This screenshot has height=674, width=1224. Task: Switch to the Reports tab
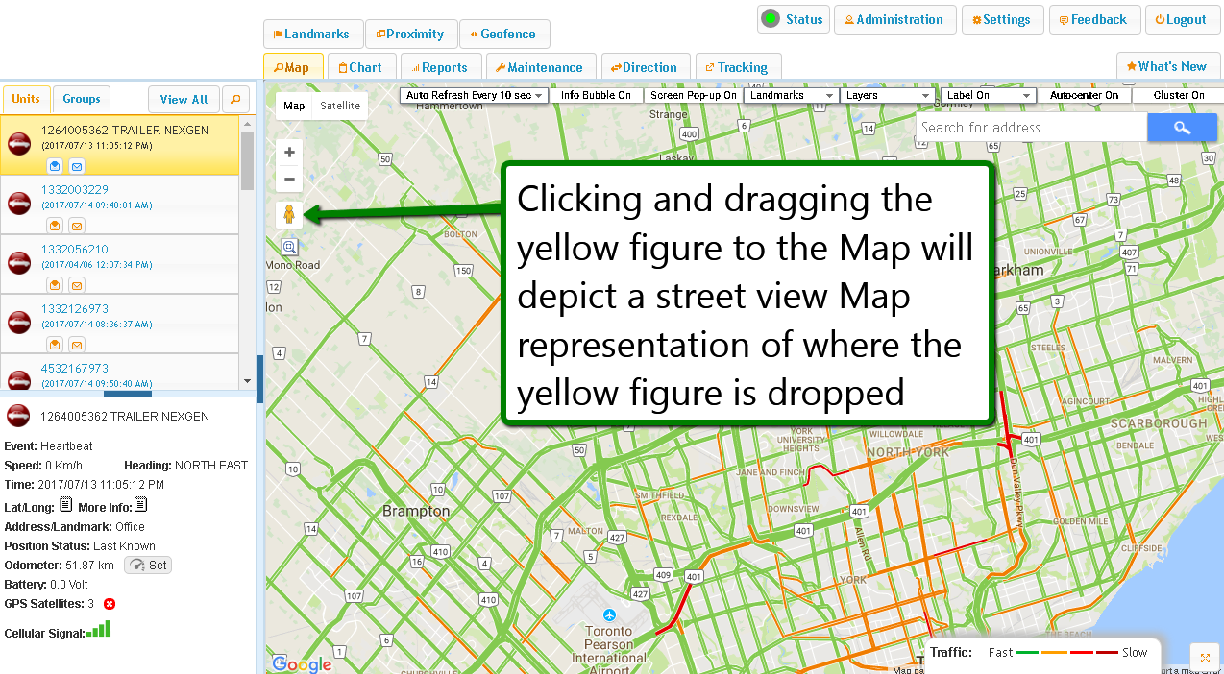pyautogui.click(x=439, y=67)
